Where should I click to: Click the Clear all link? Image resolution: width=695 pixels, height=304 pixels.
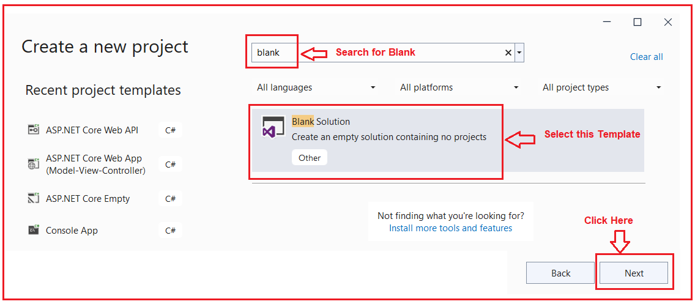tap(646, 57)
